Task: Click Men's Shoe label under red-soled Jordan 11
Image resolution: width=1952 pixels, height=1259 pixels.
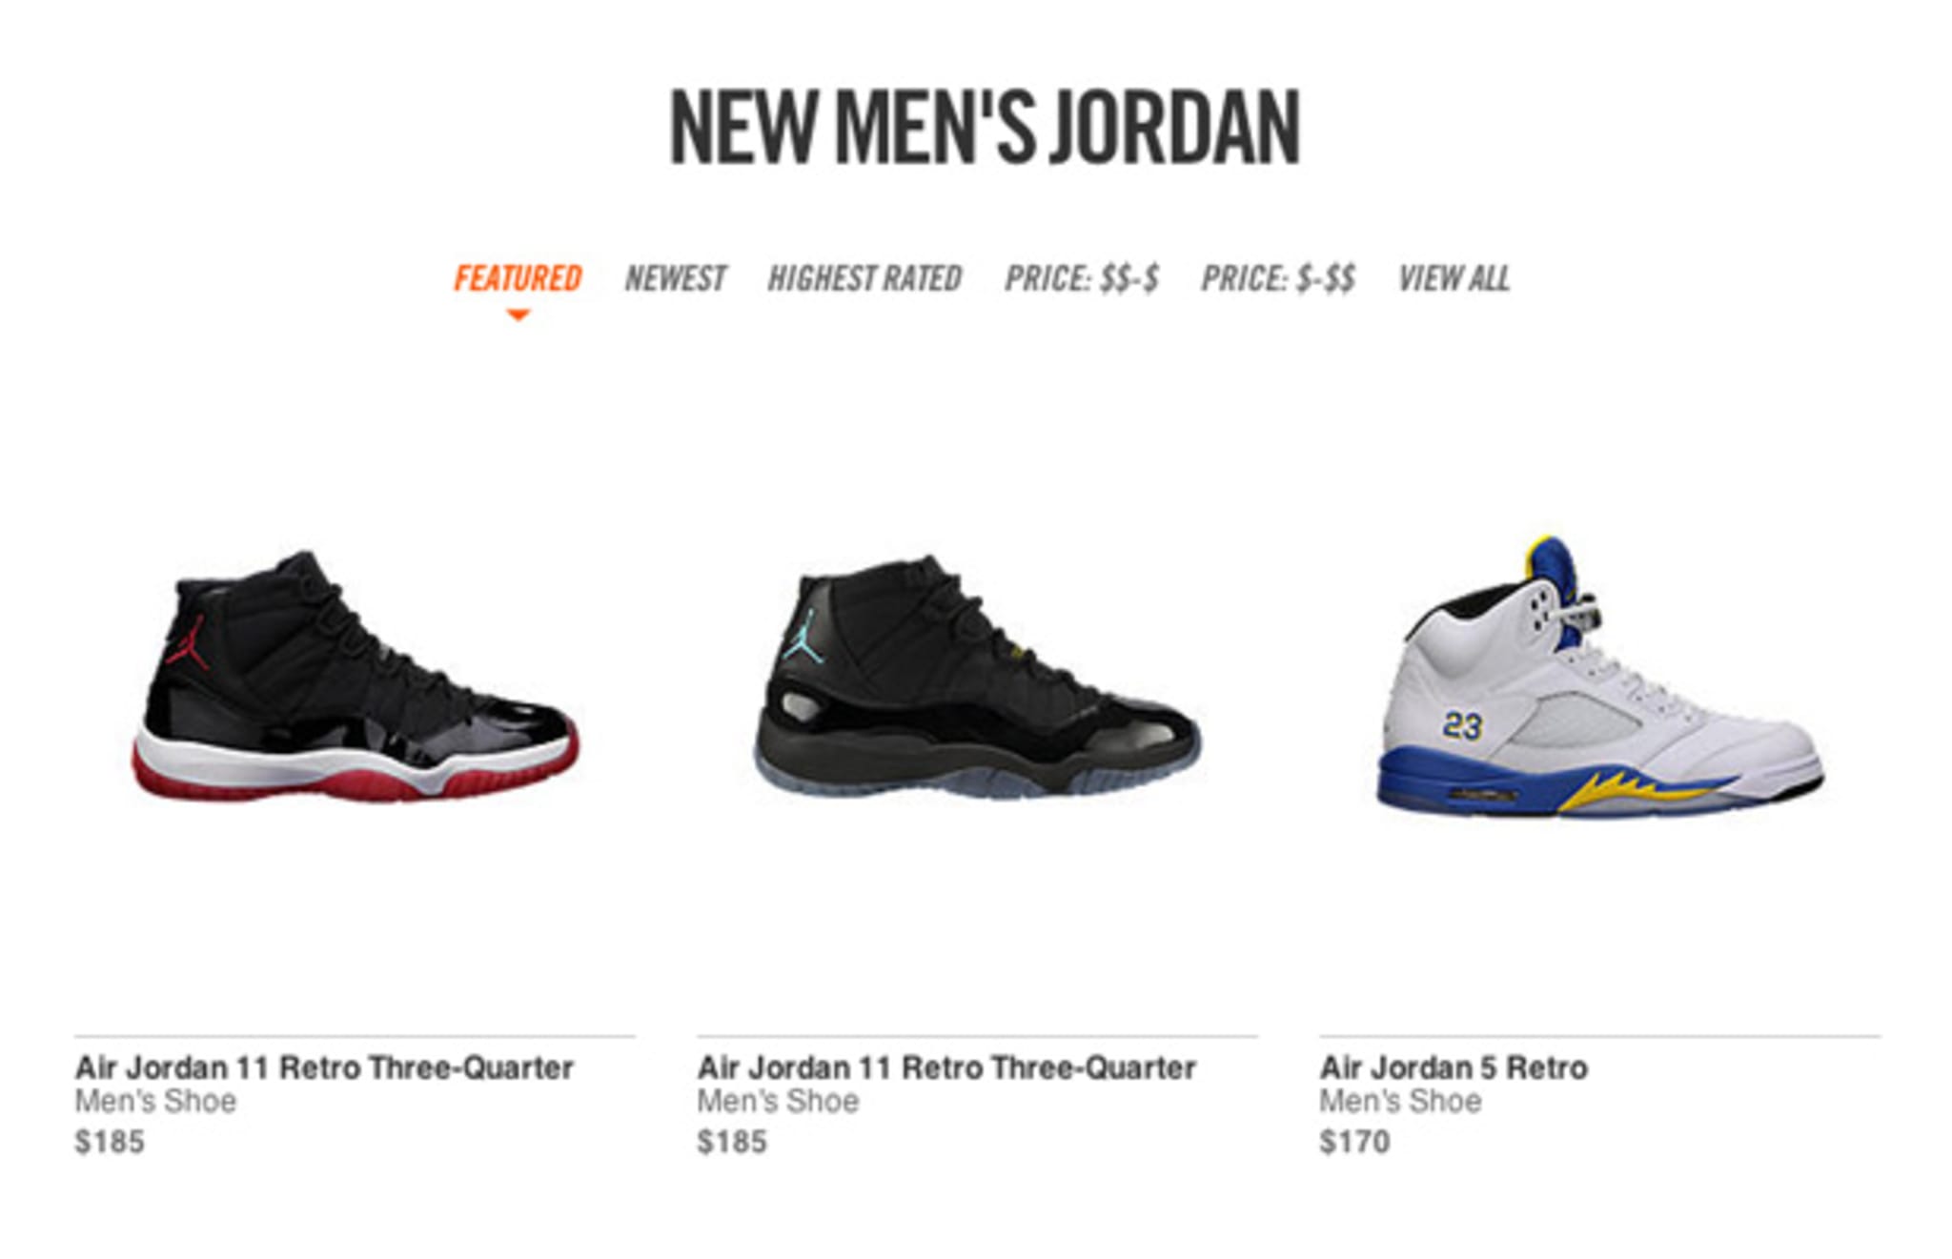Action: pyautogui.click(x=155, y=1102)
